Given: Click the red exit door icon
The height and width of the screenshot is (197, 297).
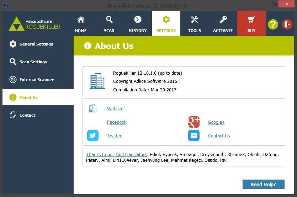Looking at the screenshot, I should 287,24.
